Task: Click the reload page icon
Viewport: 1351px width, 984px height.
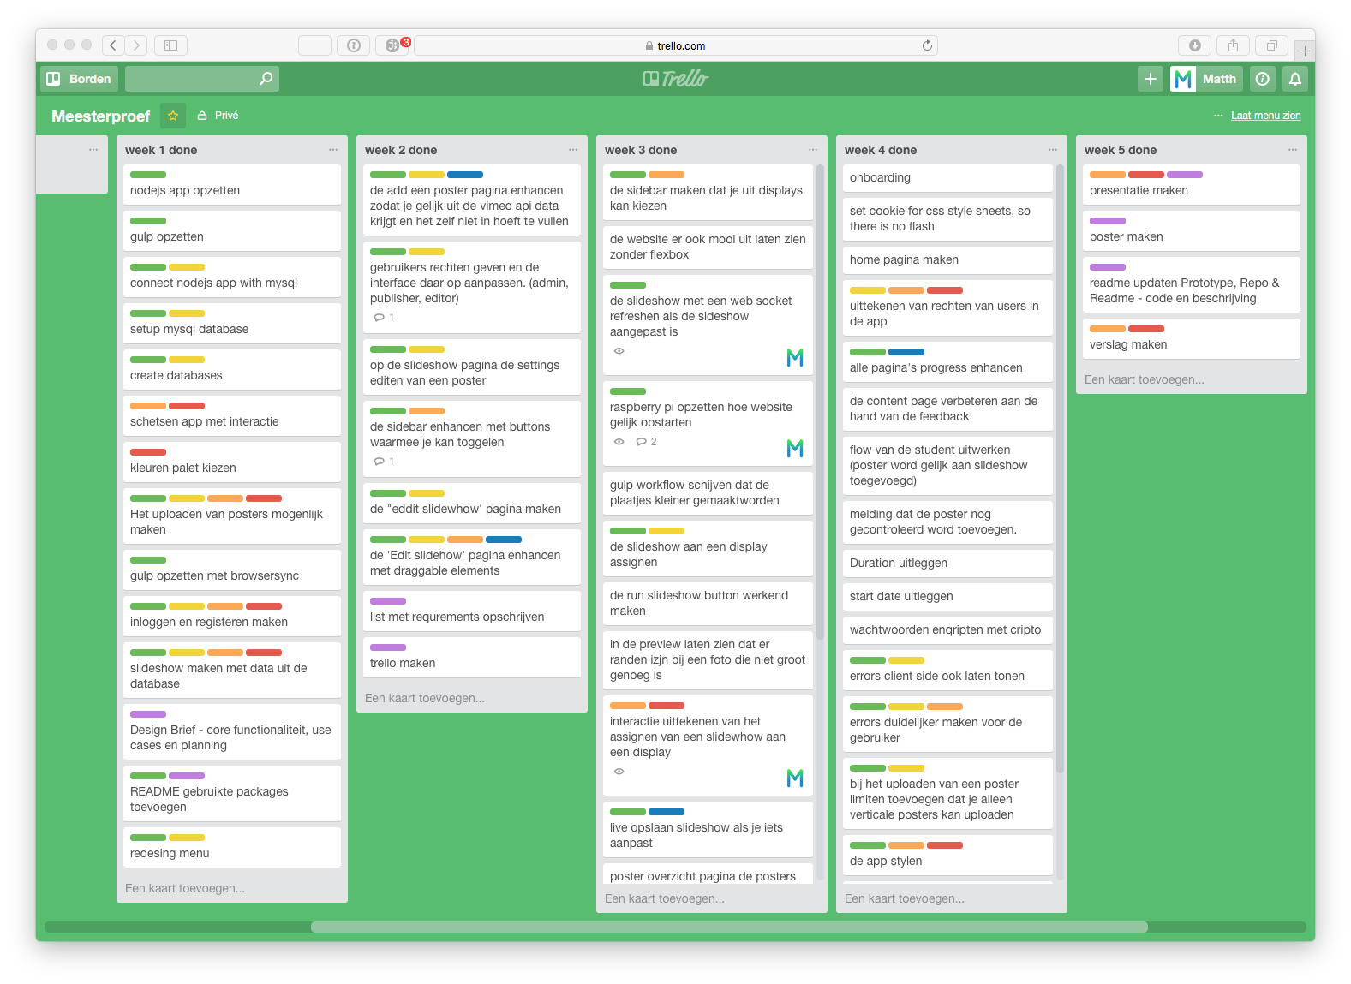Action: pyautogui.click(x=927, y=45)
